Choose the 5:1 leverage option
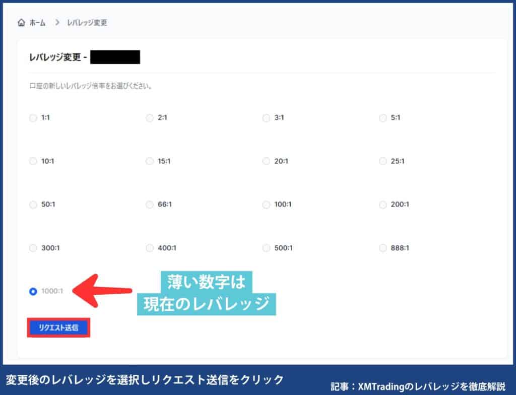This screenshot has height=395, width=516. [x=383, y=118]
